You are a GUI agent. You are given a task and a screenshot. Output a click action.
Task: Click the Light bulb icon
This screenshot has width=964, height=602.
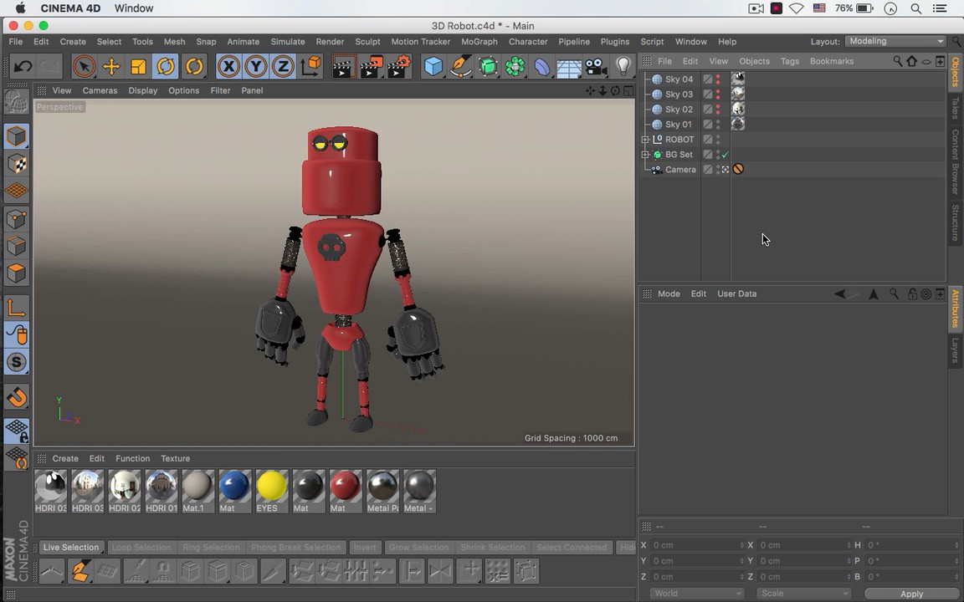pos(623,67)
